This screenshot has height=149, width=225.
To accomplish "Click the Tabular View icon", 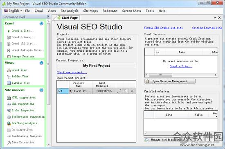I will [9, 83].
